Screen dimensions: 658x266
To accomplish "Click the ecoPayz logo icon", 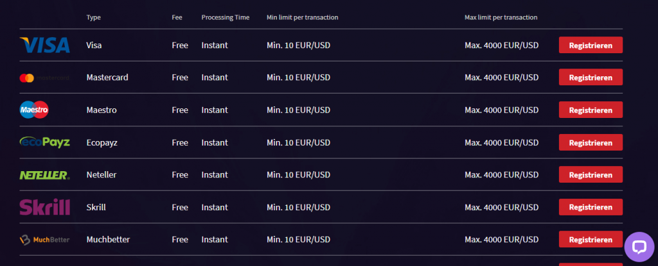I will coord(45,142).
